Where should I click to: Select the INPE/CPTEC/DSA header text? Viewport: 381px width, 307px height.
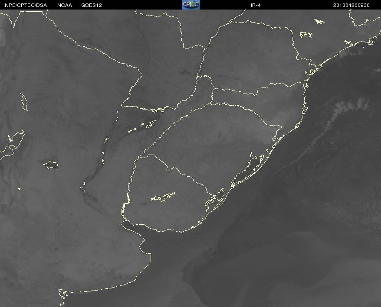click(25, 5)
